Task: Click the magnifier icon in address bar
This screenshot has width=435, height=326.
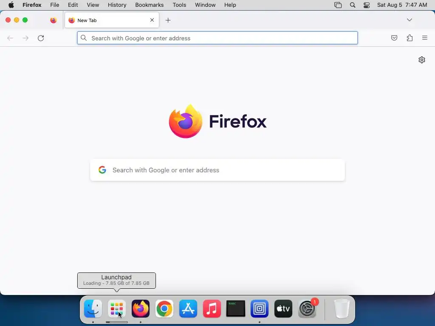Action: [84, 38]
